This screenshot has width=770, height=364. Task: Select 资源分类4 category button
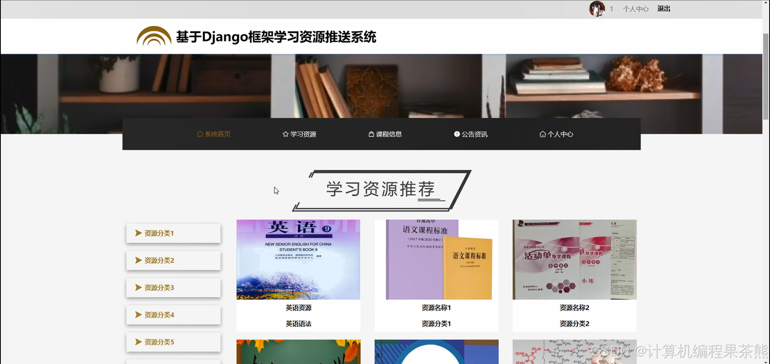coord(174,315)
